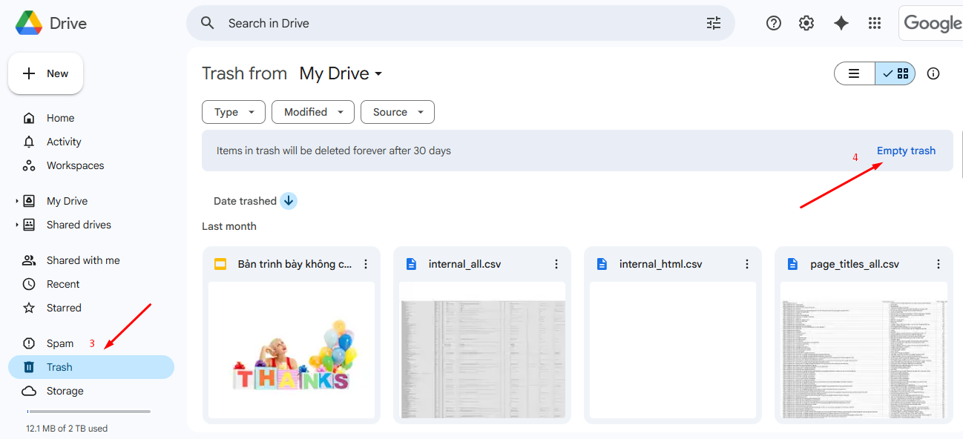Open Drive settings gear
963x439 pixels.
tap(806, 23)
